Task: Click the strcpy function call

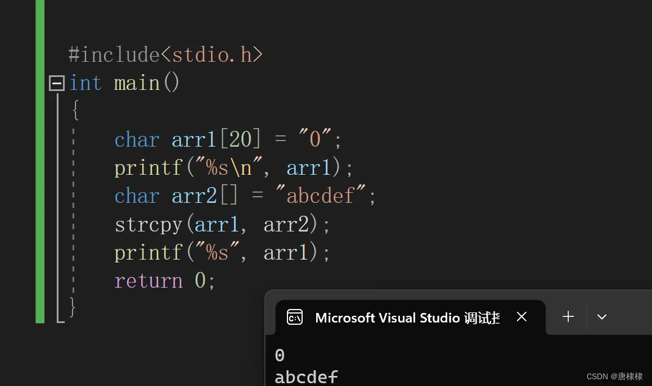Action: [x=222, y=224]
